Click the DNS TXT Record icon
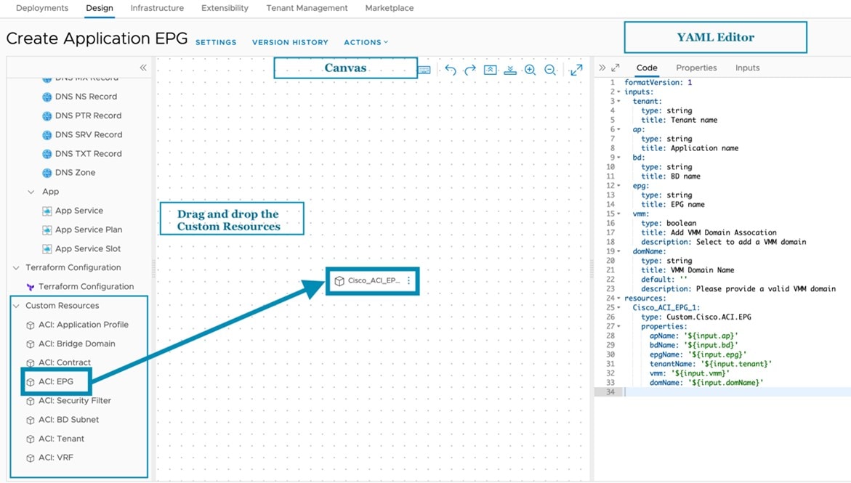 [47, 154]
